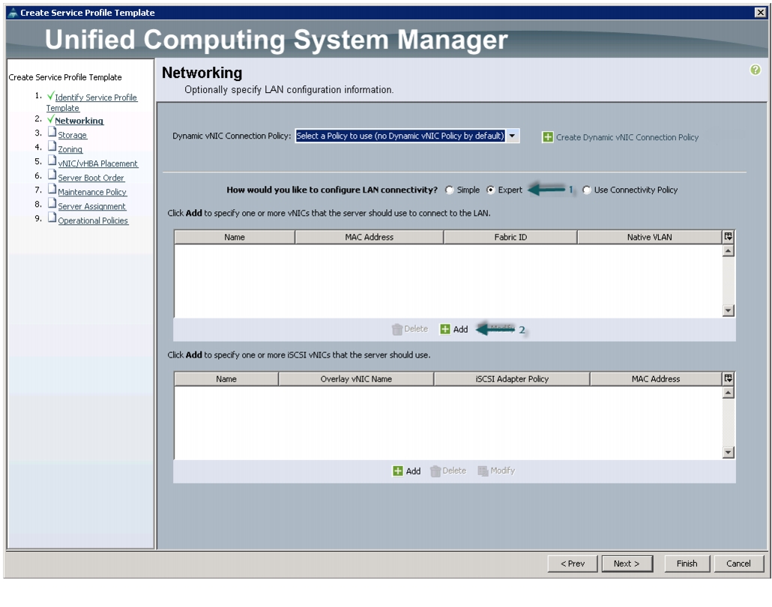
Task: Click Create Dynamic vNIC Connection Policy link
Action: pos(627,137)
